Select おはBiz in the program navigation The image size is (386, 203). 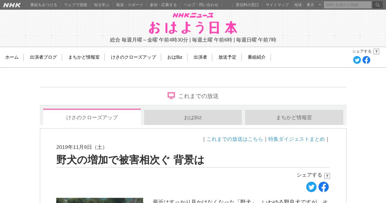click(x=175, y=57)
